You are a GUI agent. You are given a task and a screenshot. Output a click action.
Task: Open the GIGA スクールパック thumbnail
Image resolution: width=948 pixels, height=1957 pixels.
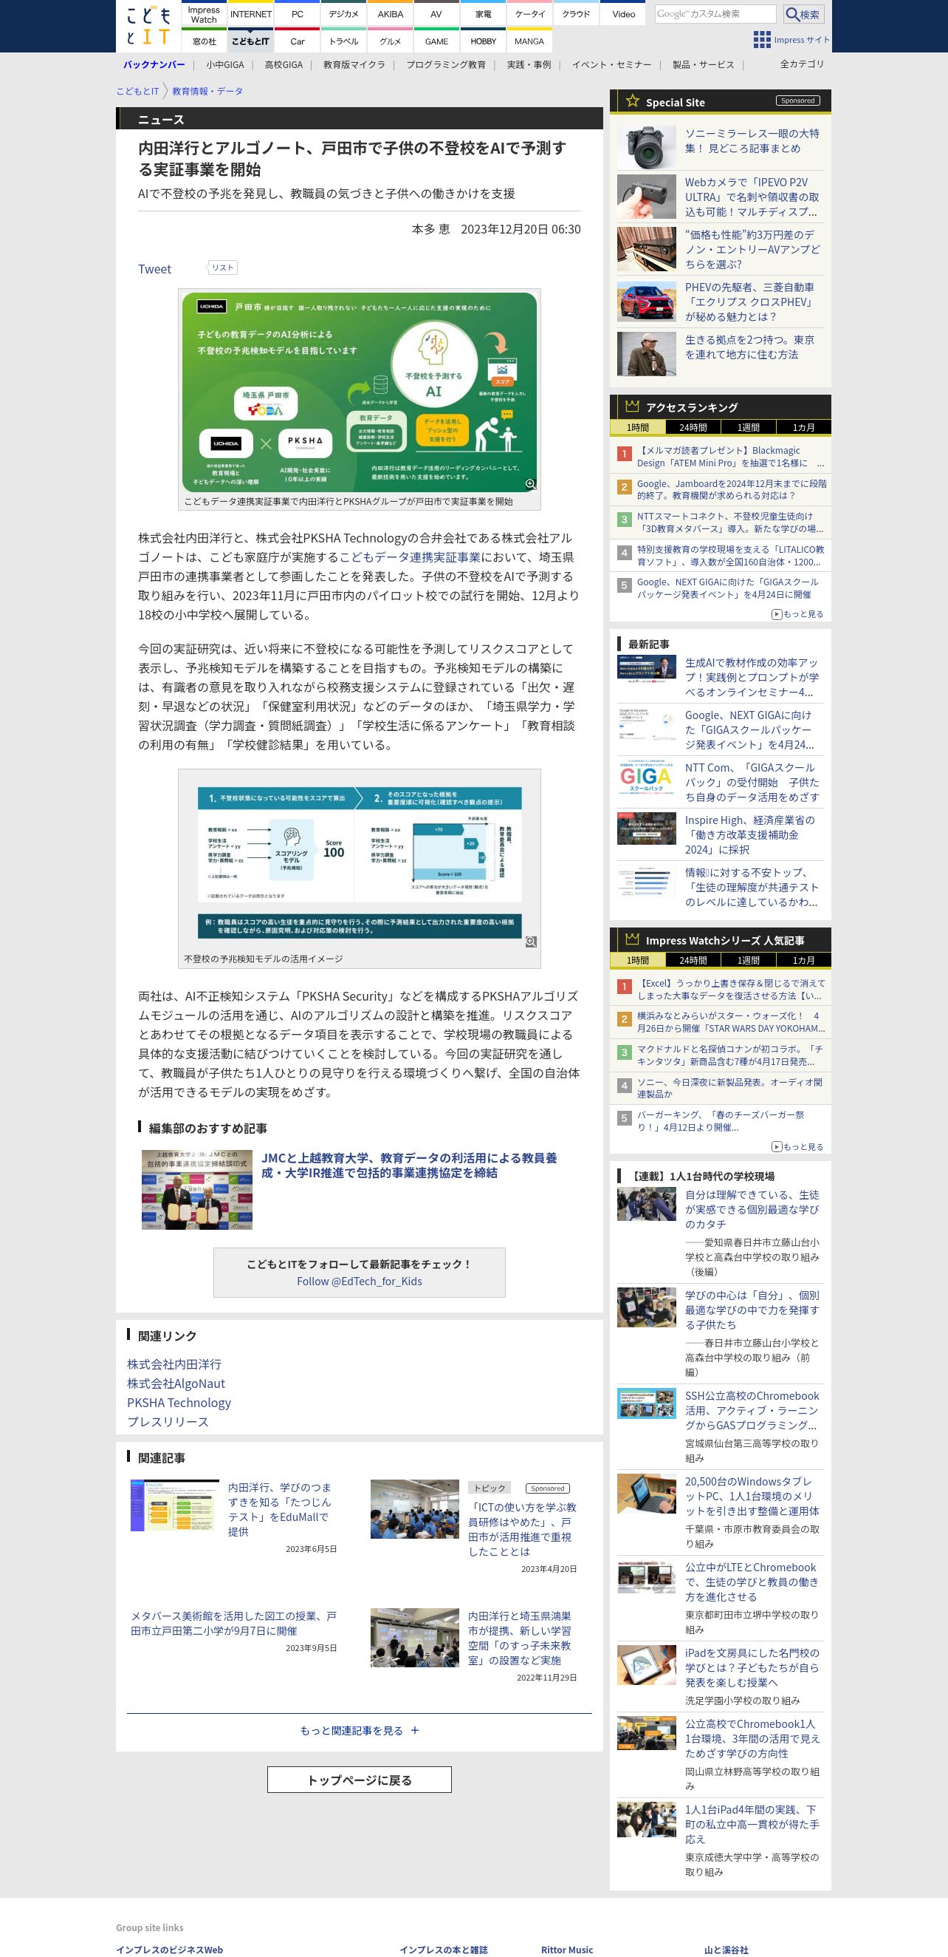click(x=646, y=778)
